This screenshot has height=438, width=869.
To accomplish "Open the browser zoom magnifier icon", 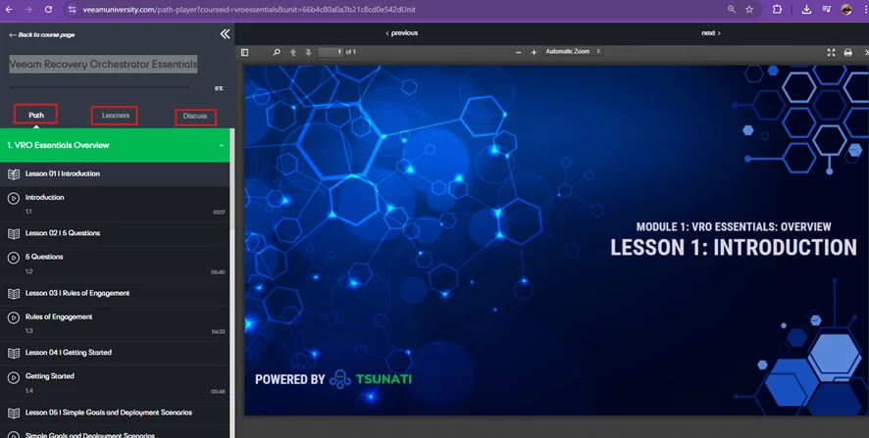I will (x=732, y=10).
